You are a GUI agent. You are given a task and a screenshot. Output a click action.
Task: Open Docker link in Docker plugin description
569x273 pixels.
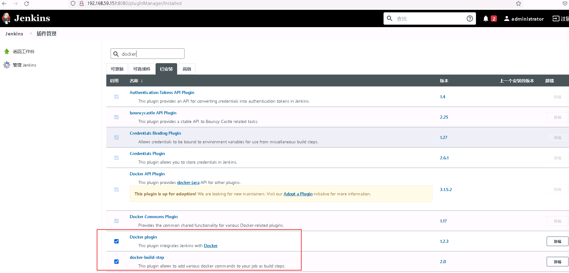coord(211,246)
